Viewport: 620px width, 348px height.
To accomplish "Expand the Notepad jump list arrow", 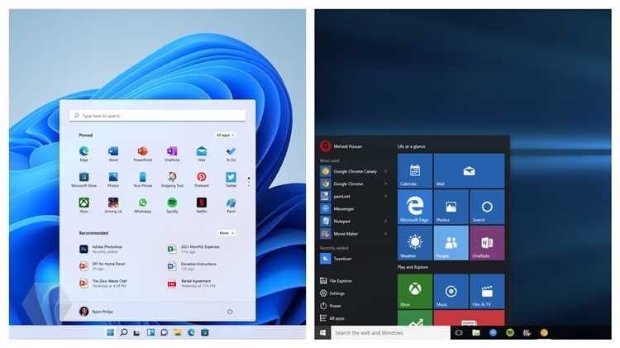I will pos(385,221).
